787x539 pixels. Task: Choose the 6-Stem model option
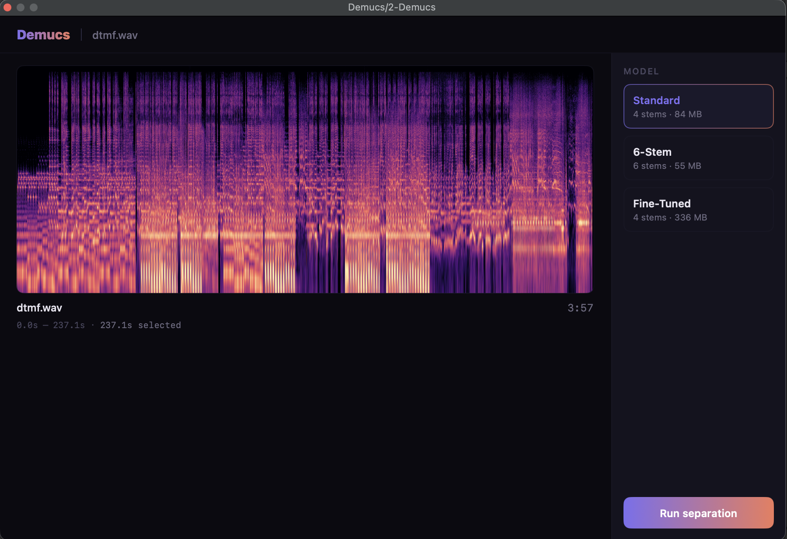[x=698, y=158]
